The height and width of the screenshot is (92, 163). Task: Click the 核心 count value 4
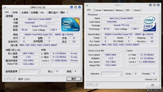click(57, 71)
